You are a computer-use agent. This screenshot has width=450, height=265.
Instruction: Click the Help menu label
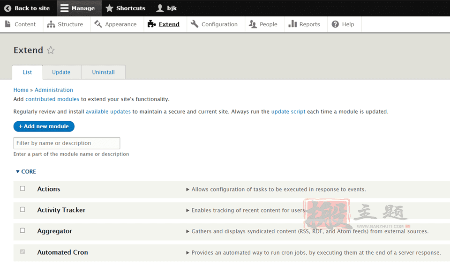click(x=348, y=24)
